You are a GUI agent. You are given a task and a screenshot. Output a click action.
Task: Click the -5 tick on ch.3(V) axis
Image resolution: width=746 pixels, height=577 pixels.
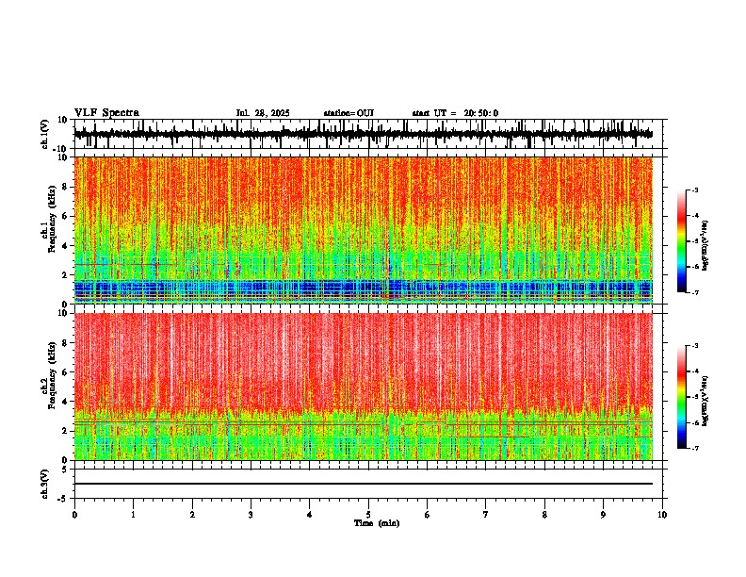(x=64, y=499)
